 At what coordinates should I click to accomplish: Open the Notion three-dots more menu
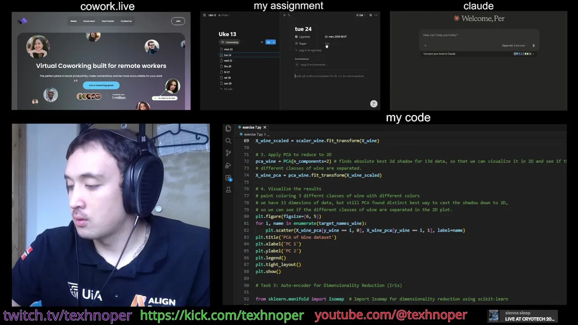376,15
